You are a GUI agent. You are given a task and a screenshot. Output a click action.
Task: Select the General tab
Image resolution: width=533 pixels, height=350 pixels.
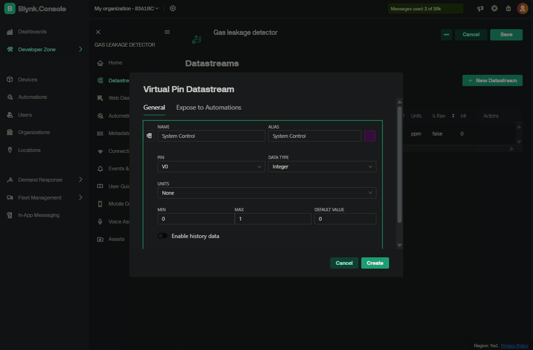(154, 107)
